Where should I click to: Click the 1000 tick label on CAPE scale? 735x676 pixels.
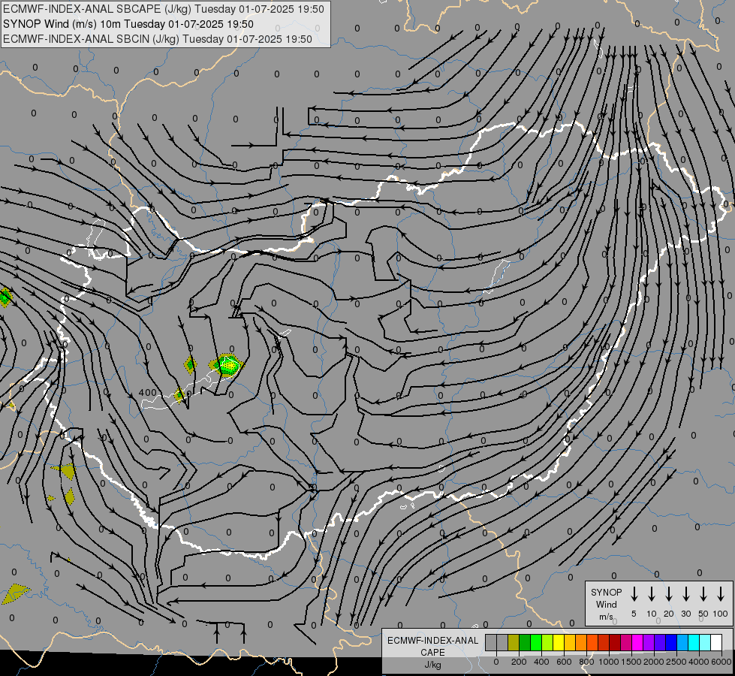click(608, 662)
